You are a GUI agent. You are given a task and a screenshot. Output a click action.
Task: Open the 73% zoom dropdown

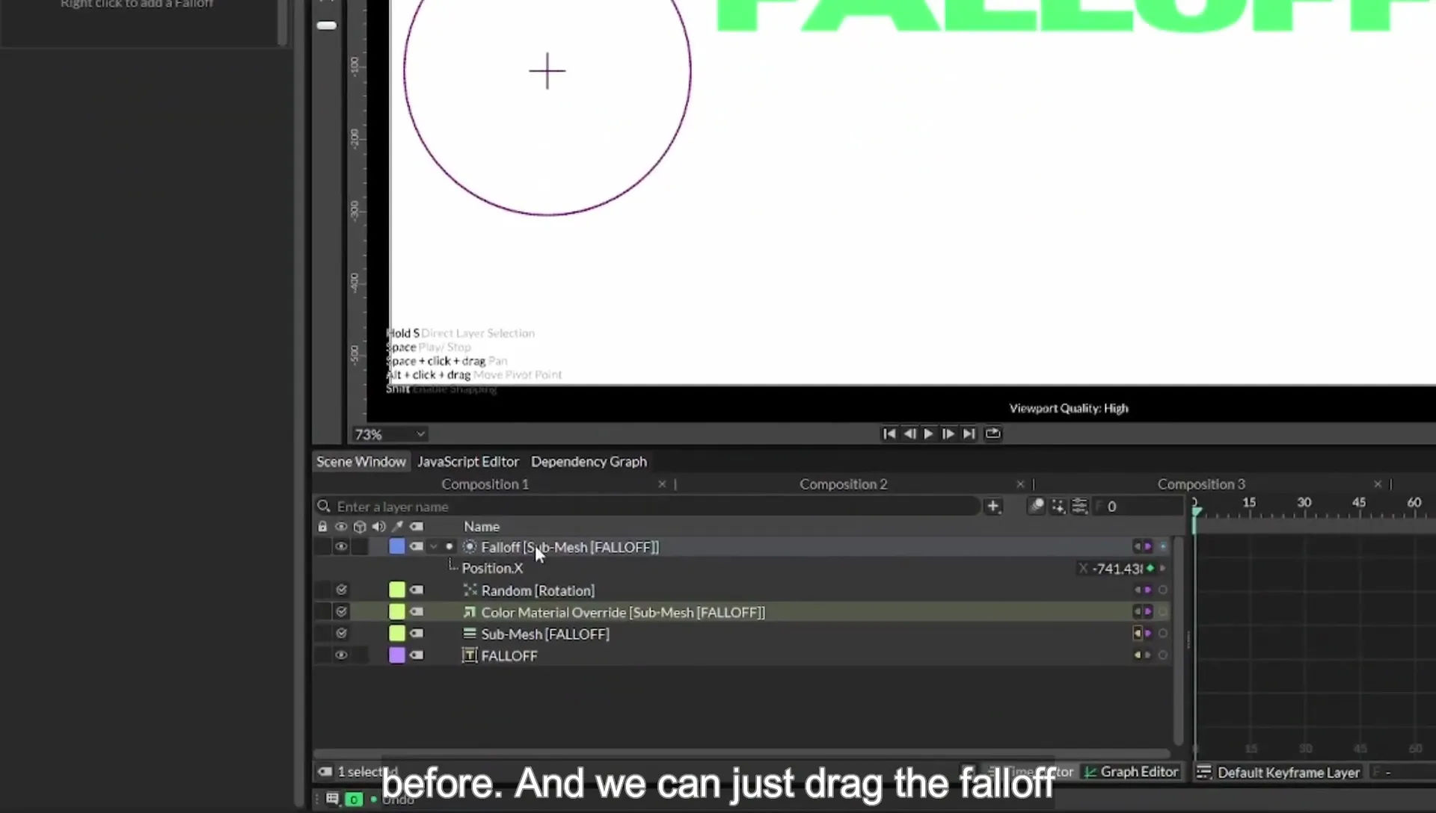[x=390, y=434]
